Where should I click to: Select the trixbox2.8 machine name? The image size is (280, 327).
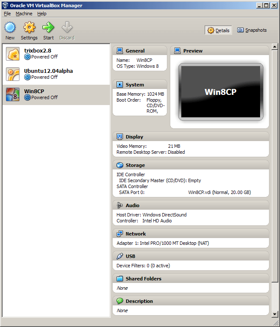tap(38, 51)
